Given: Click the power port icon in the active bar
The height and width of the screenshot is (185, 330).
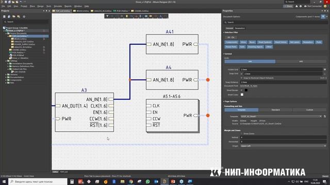Looking at the screenshot, I should pos(136,16).
